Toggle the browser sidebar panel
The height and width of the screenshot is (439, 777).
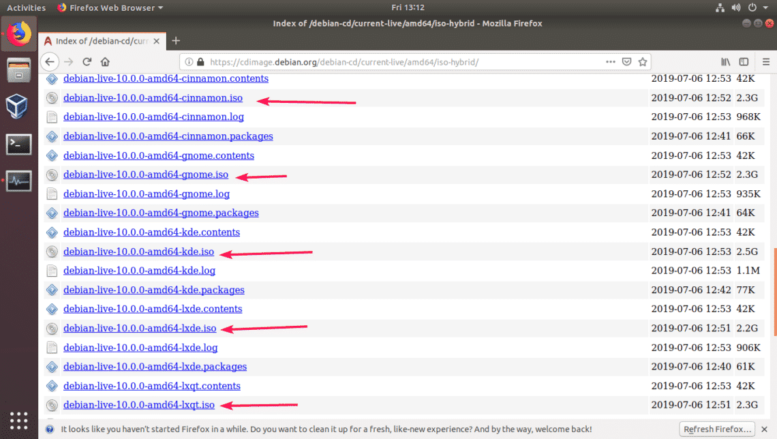tap(744, 61)
